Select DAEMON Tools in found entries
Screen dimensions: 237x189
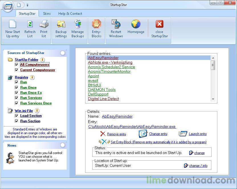[x=102, y=90]
